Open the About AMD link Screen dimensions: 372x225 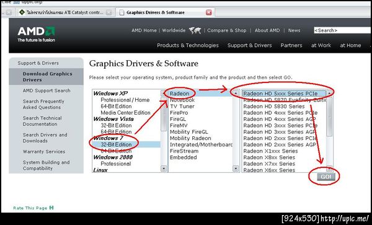pyautogui.click(x=267, y=30)
